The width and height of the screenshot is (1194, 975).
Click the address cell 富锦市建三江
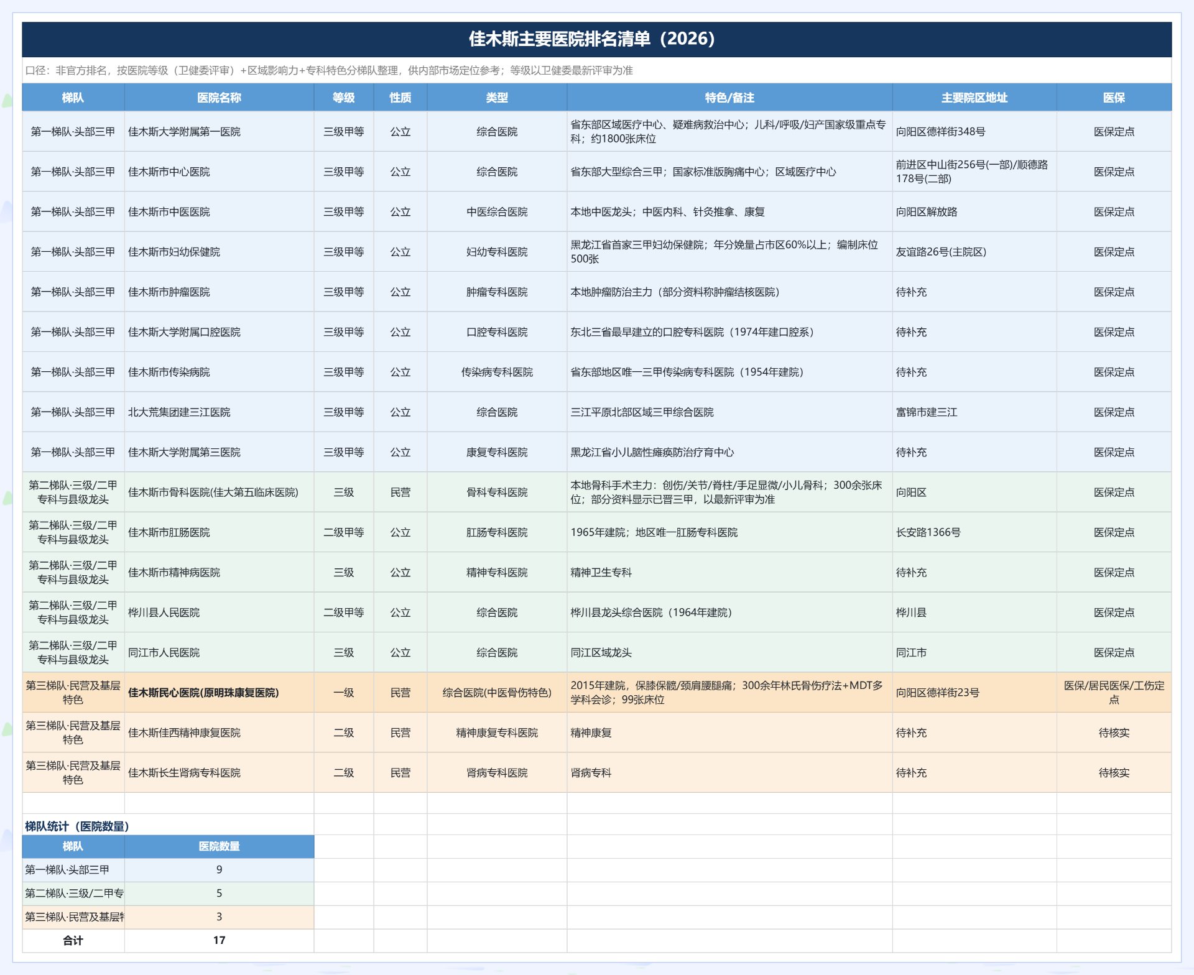974,412
